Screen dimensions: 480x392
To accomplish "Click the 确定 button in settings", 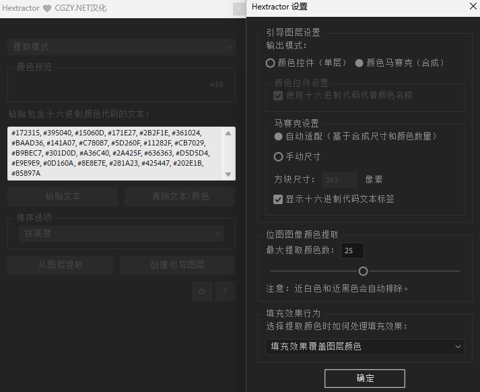I will pyautogui.click(x=365, y=379).
